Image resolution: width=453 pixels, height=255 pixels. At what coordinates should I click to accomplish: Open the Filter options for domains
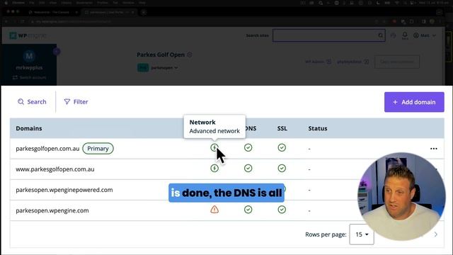coord(76,102)
